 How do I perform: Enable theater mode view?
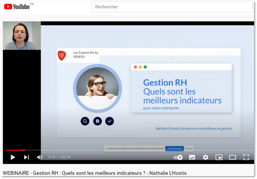pos(232,157)
